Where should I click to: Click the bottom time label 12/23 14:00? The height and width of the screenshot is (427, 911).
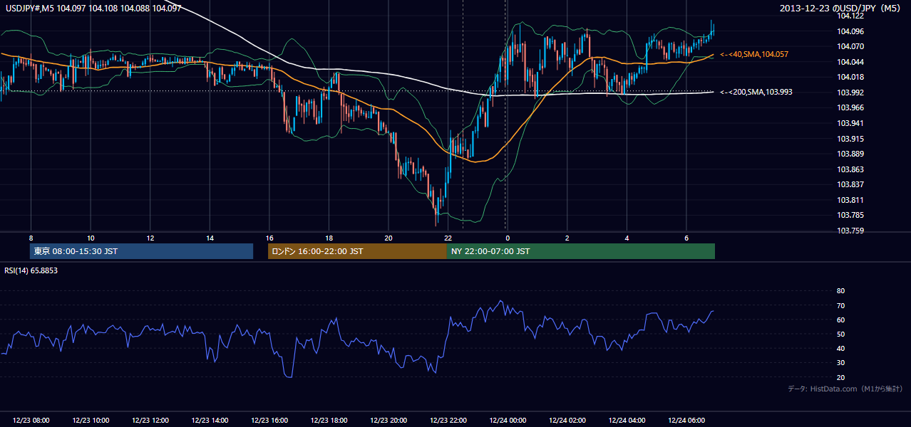pyautogui.click(x=210, y=420)
